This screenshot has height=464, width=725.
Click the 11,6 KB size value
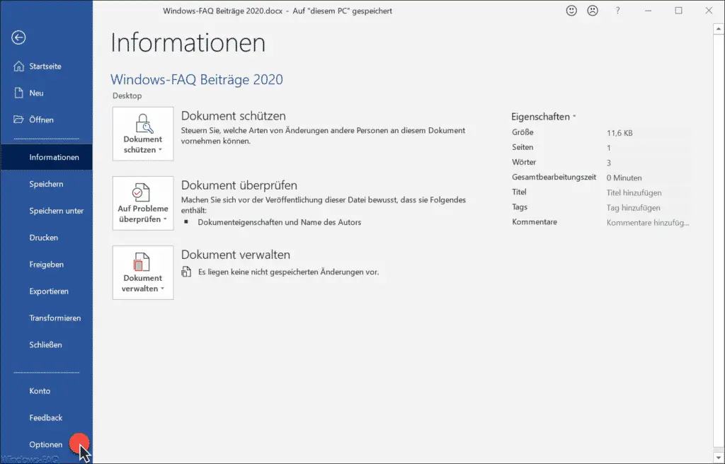(x=620, y=133)
